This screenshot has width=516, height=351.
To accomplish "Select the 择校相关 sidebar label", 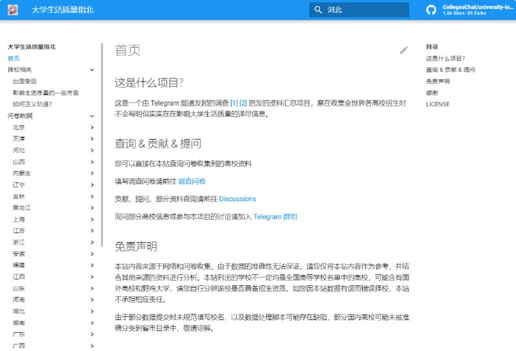I will click(20, 70).
